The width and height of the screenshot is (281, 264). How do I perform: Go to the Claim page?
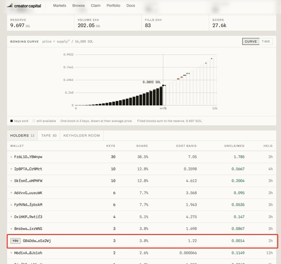tap(95, 5)
